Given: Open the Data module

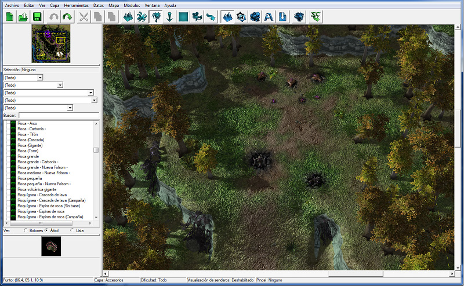Looking at the screenshot, I should [x=255, y=17].
